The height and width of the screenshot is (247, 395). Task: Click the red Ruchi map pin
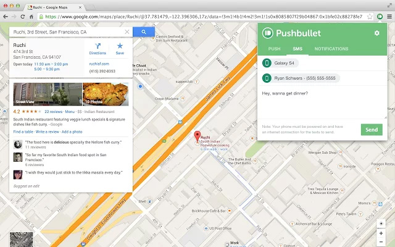point(197,136)
